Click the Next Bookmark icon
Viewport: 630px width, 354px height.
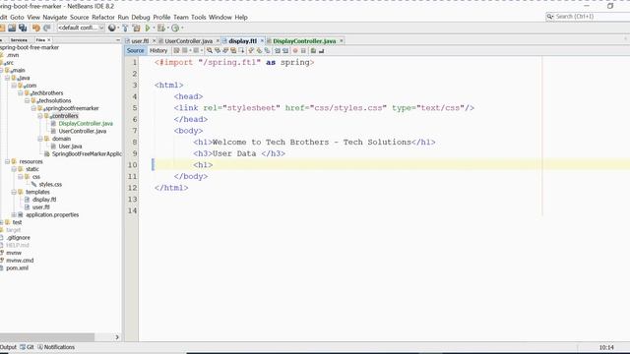(260, 50)
